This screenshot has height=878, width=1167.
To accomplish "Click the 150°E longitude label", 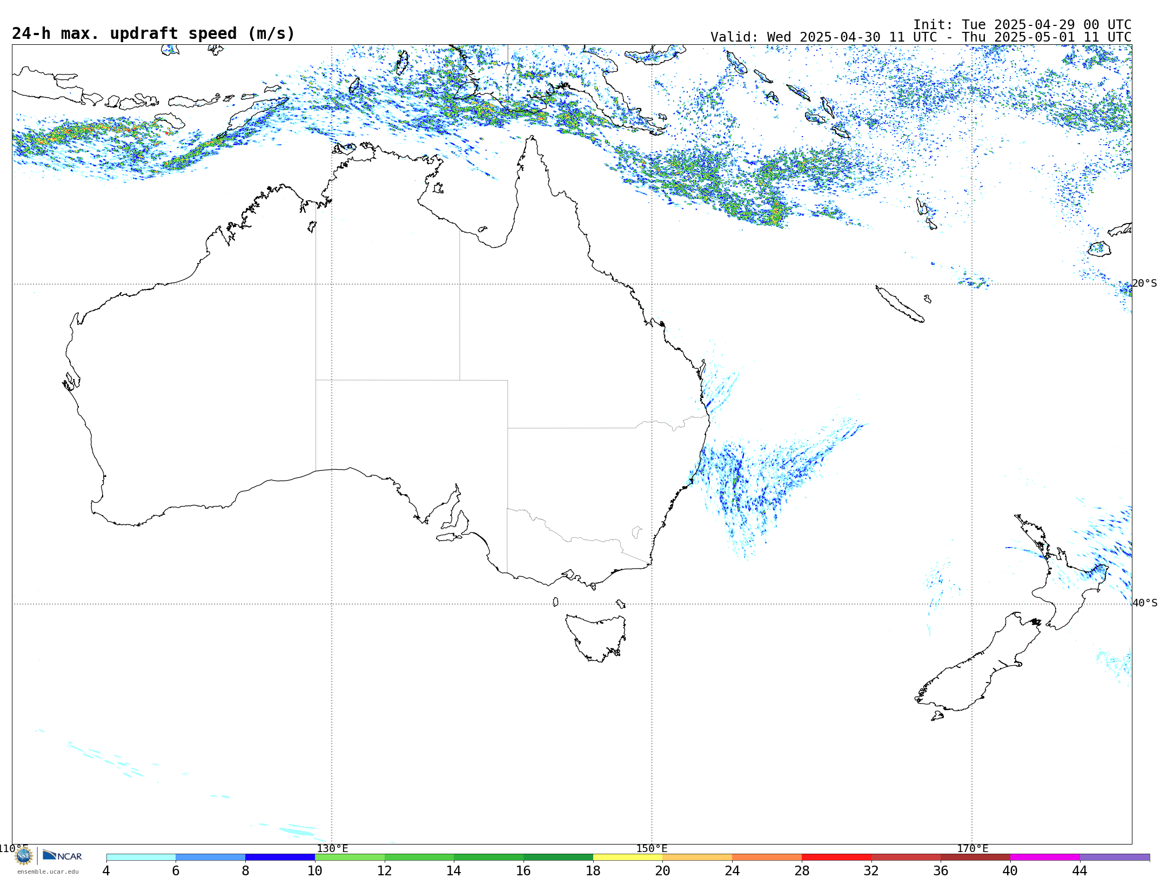I will click(652, 849).
